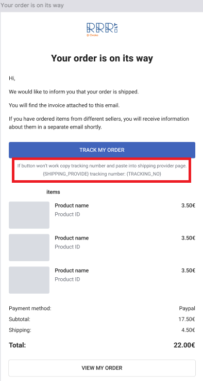This screenshot has height=381, width=203.
Task: Click the first Product ID label
Action: [x=67, y=215]
